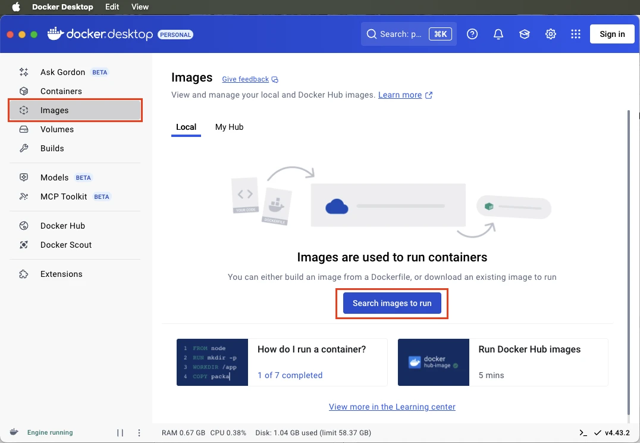
Task: Open the terminal from status bar
Action: tap(583, 433)
